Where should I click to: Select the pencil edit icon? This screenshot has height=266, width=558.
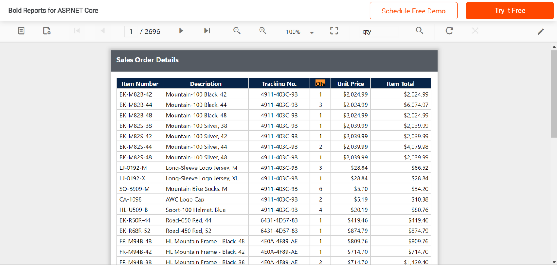(541, 31)
